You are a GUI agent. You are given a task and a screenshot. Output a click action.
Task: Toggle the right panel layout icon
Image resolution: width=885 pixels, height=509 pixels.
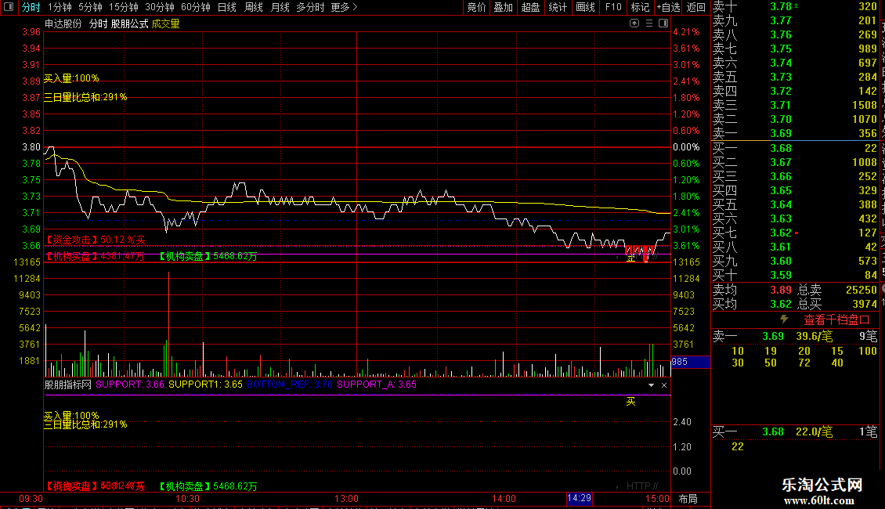coord(664,23)
